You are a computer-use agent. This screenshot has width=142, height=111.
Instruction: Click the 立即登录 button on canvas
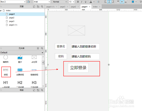(78, 68)
